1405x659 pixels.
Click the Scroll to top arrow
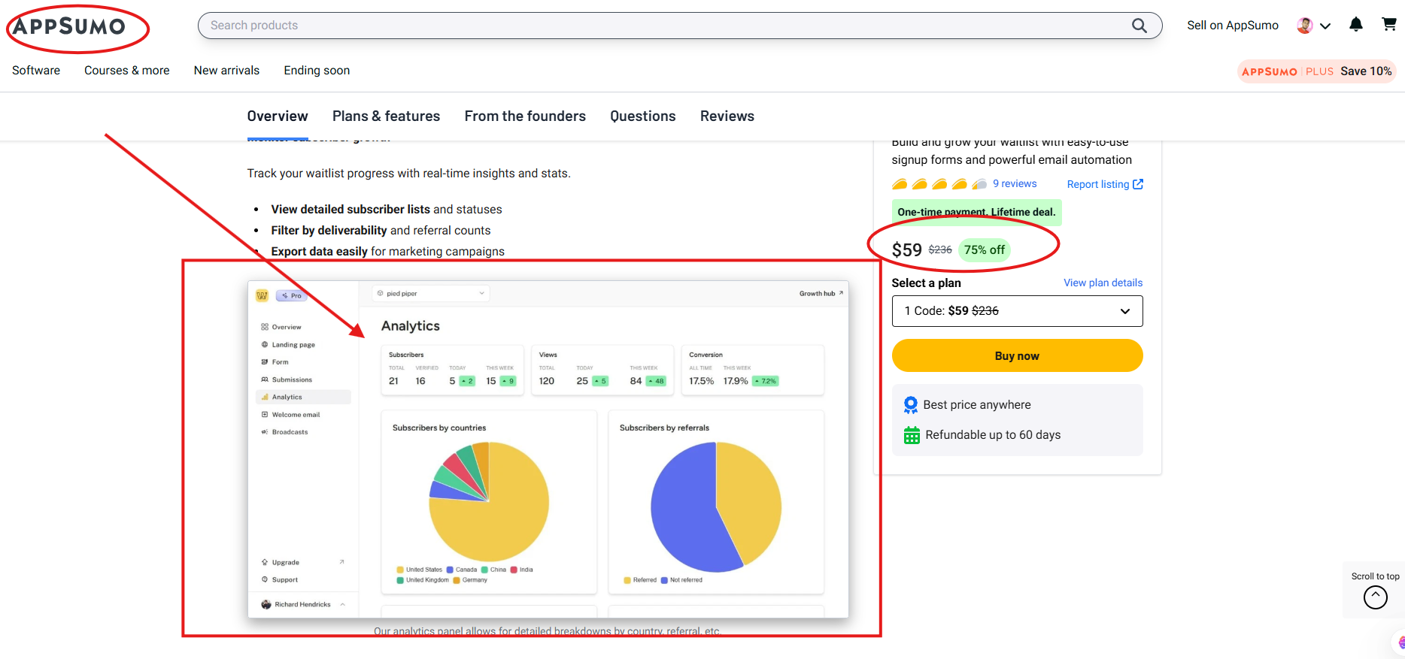[x=1375, y=597]
